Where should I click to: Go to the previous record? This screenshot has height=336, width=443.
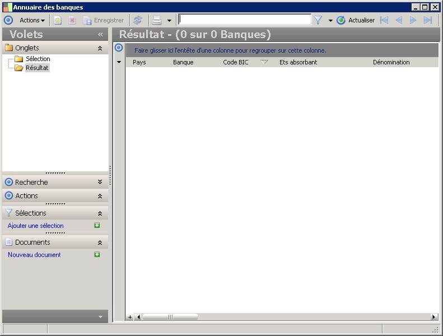pos(399,20)
